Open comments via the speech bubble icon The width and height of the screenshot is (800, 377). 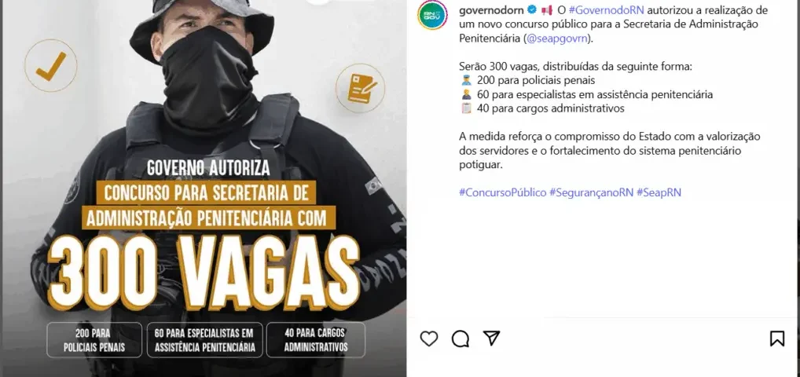coord(461,339)
